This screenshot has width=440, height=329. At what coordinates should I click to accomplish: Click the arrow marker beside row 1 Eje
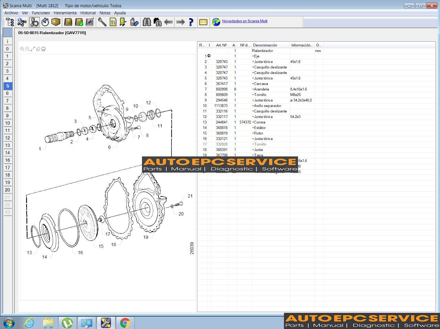209,56
